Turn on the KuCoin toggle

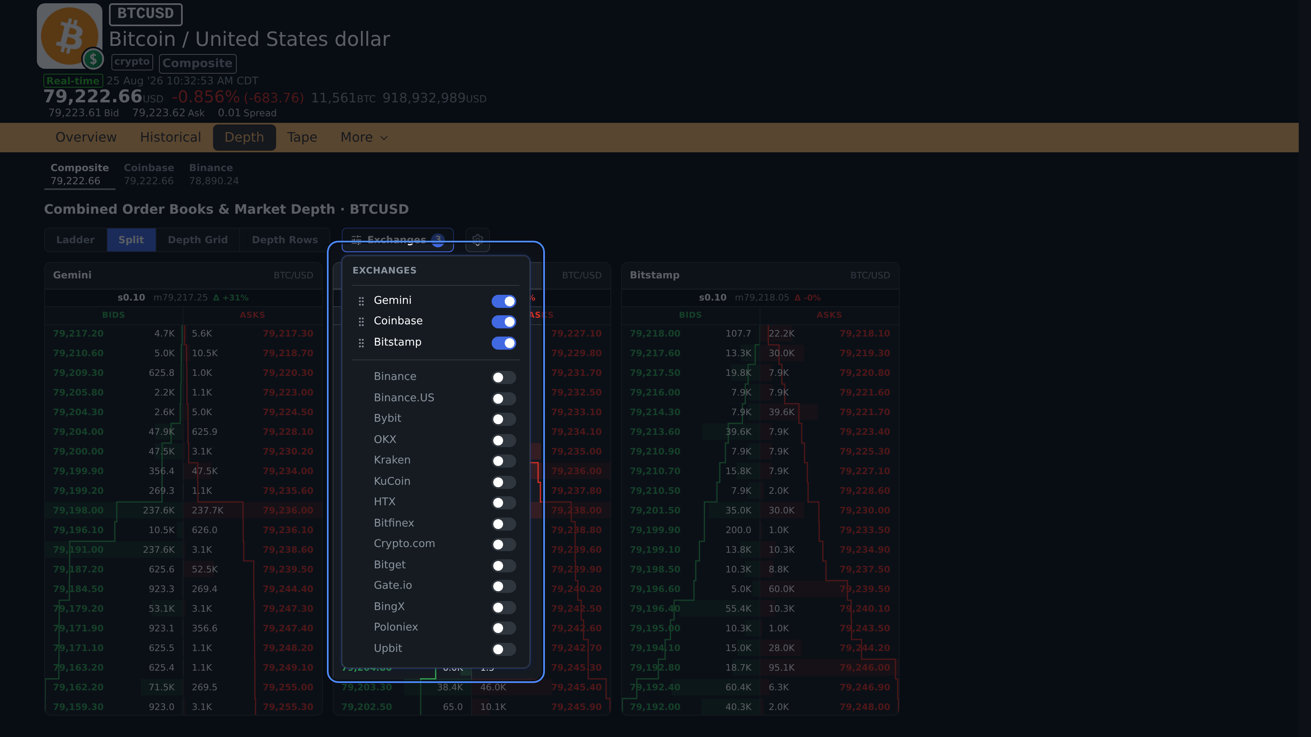click(504, 482)
